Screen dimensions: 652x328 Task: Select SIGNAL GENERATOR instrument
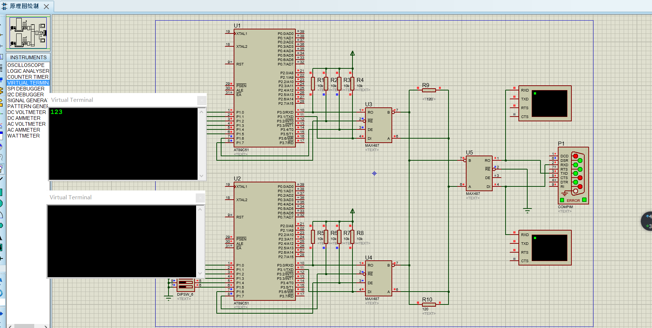[x=28, y=100]
